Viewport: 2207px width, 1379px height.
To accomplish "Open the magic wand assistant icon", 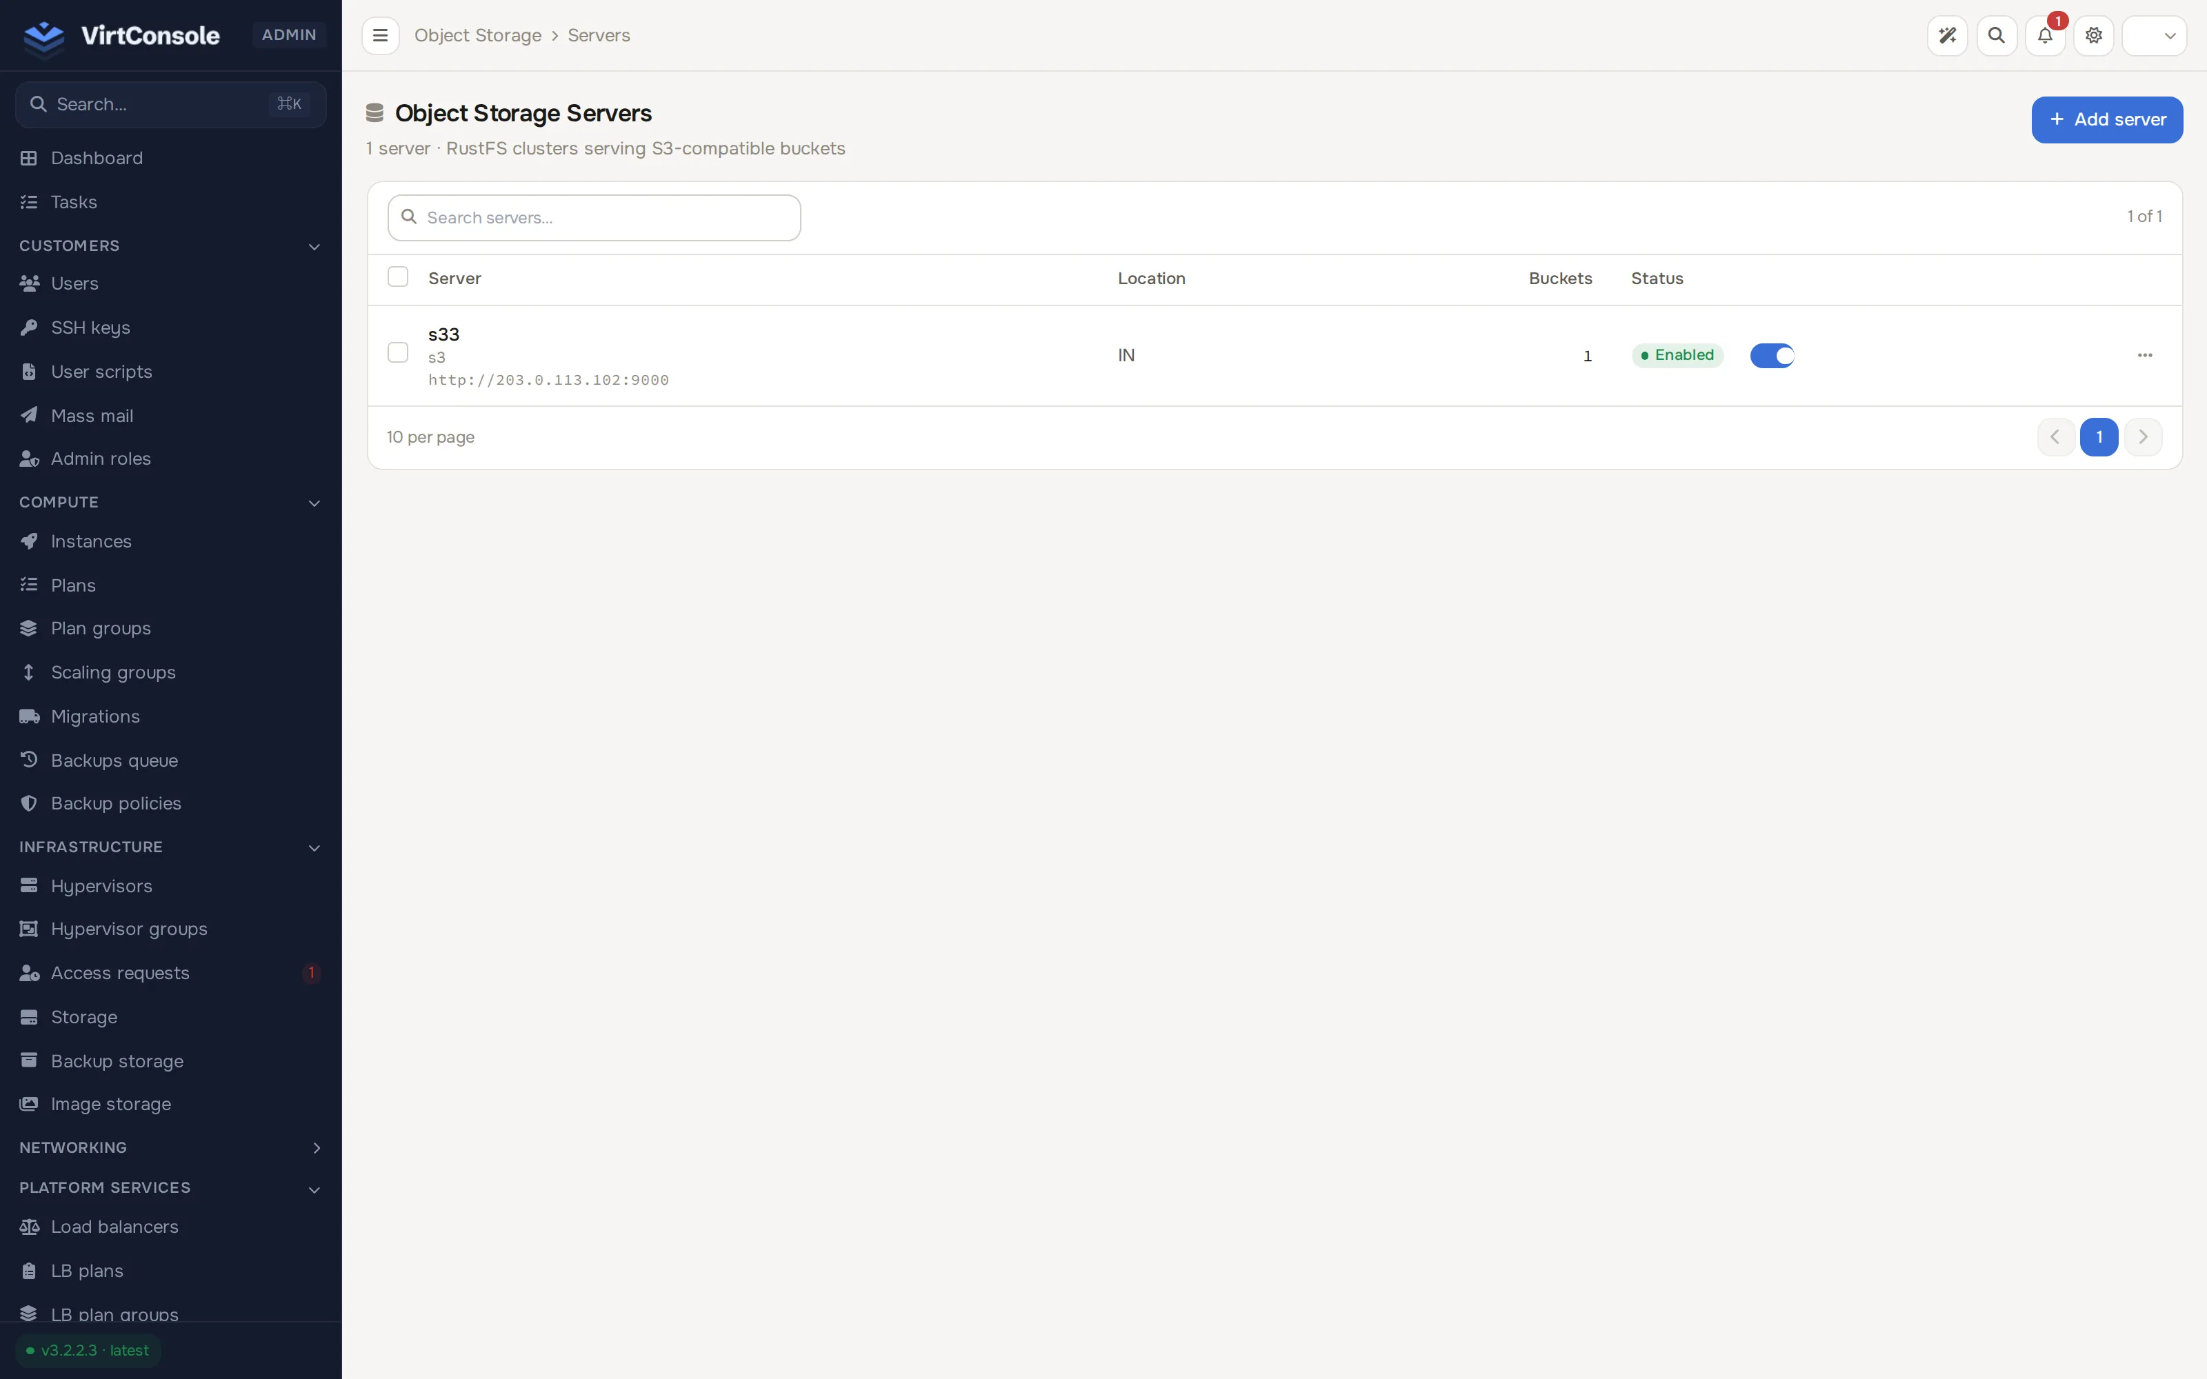I will pos(1947,36).
